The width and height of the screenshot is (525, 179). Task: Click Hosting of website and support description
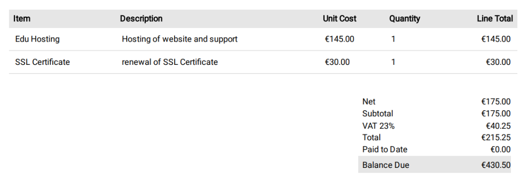(180, 39)
